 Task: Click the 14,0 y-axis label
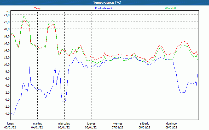7,50
